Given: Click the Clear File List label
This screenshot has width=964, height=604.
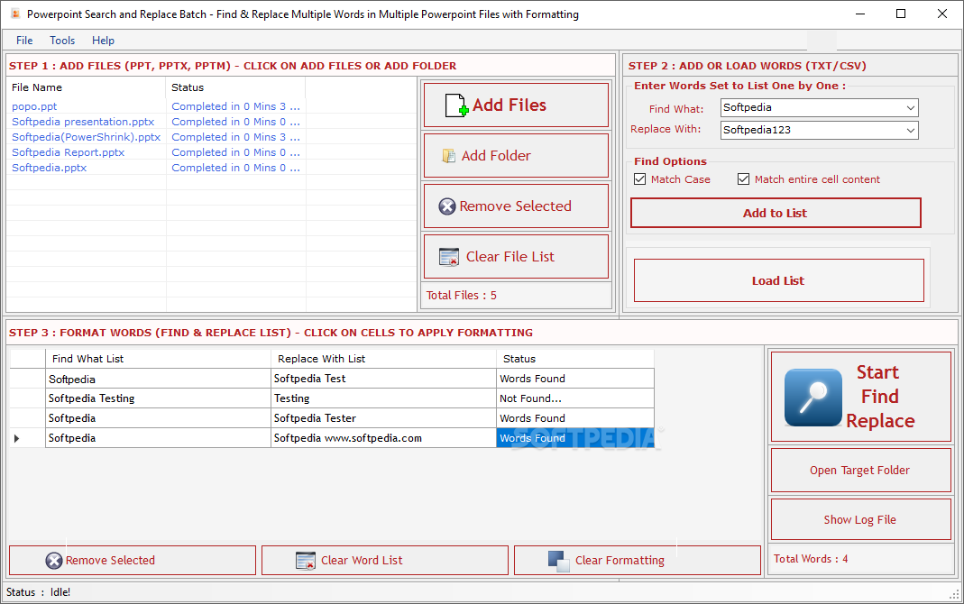Looking at the screenshot, I should 510,257.
